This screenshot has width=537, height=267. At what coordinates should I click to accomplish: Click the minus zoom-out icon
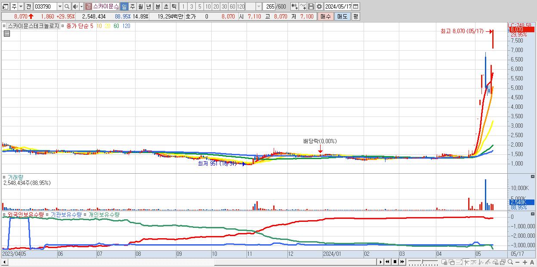click(518, 262)
